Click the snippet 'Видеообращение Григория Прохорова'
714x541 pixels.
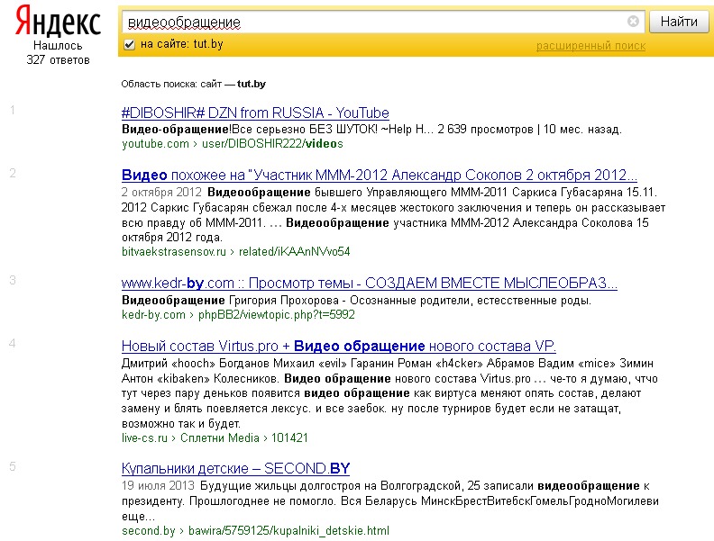coord(230,301)
